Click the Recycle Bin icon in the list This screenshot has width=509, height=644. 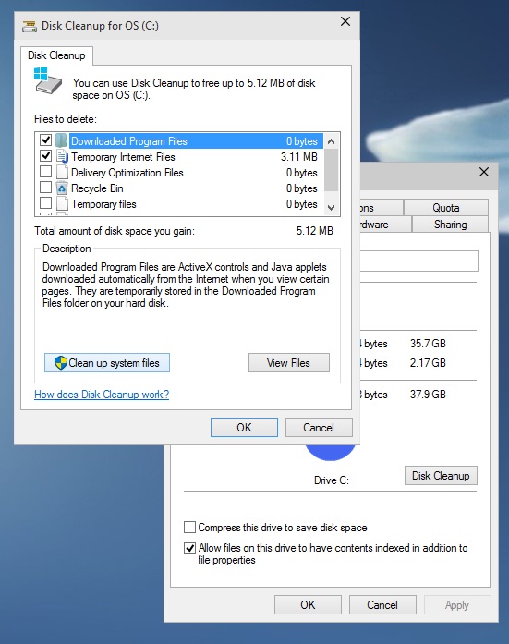pos(62,188)
